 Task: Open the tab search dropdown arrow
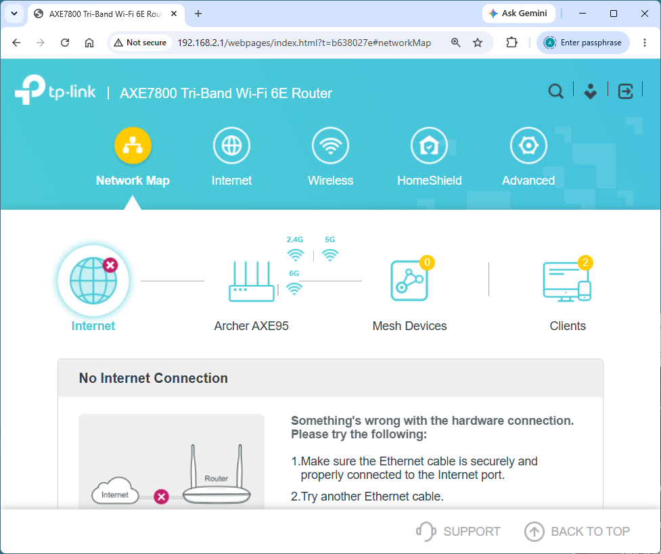pos(14,14)
